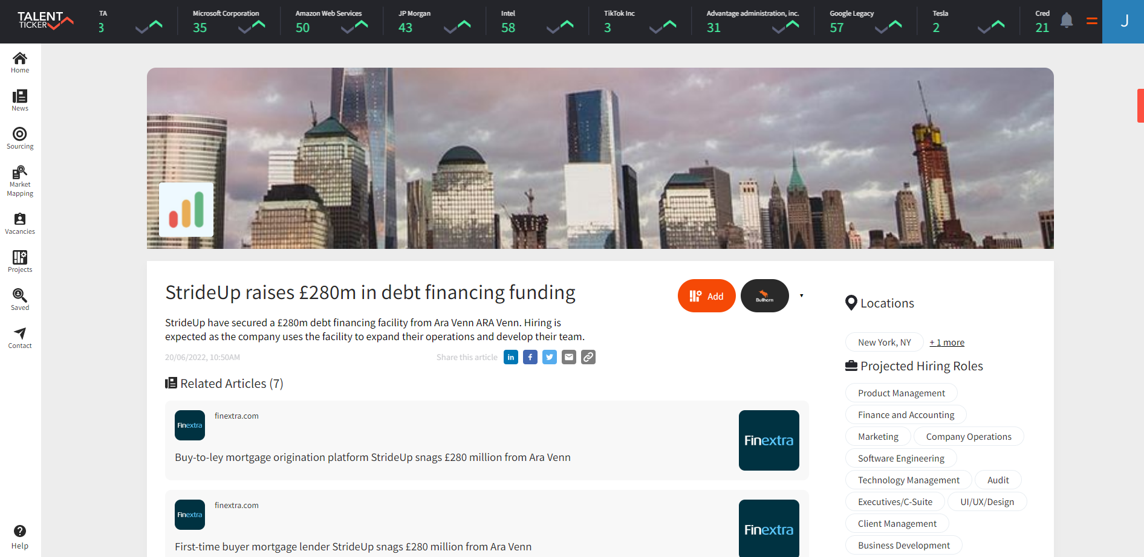1144x557 pixels.
Task: Select the Company Operations tag
Action: (969, 436)
